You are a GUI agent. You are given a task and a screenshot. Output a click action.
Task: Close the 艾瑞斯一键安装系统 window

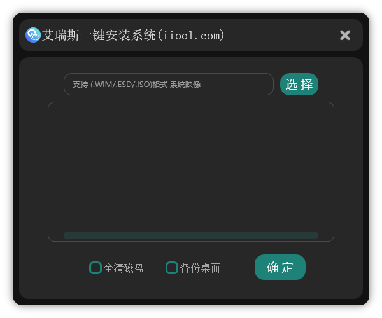(345, 35)
